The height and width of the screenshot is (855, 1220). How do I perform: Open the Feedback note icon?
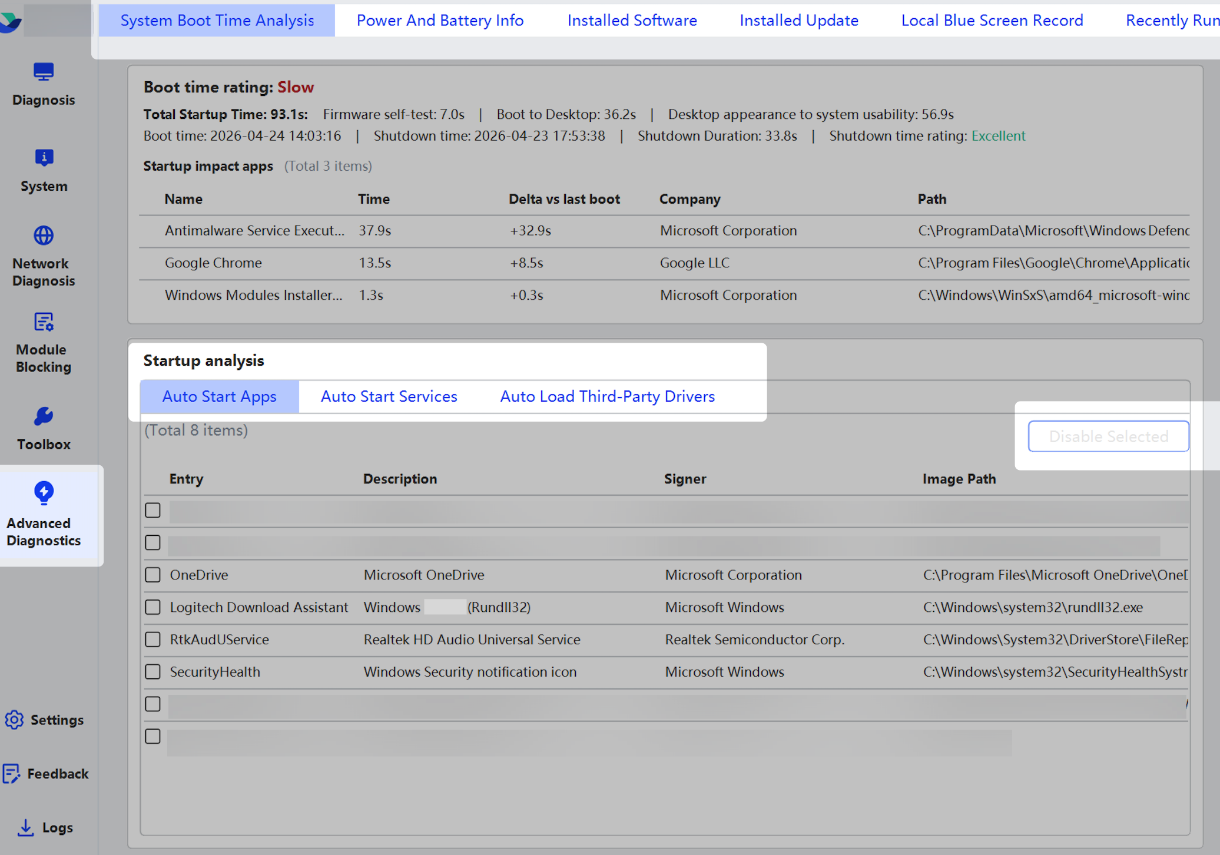(12, 773)
